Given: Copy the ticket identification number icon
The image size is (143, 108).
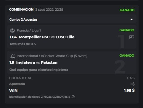Looking at the screenshot, I should pos(73,97).
